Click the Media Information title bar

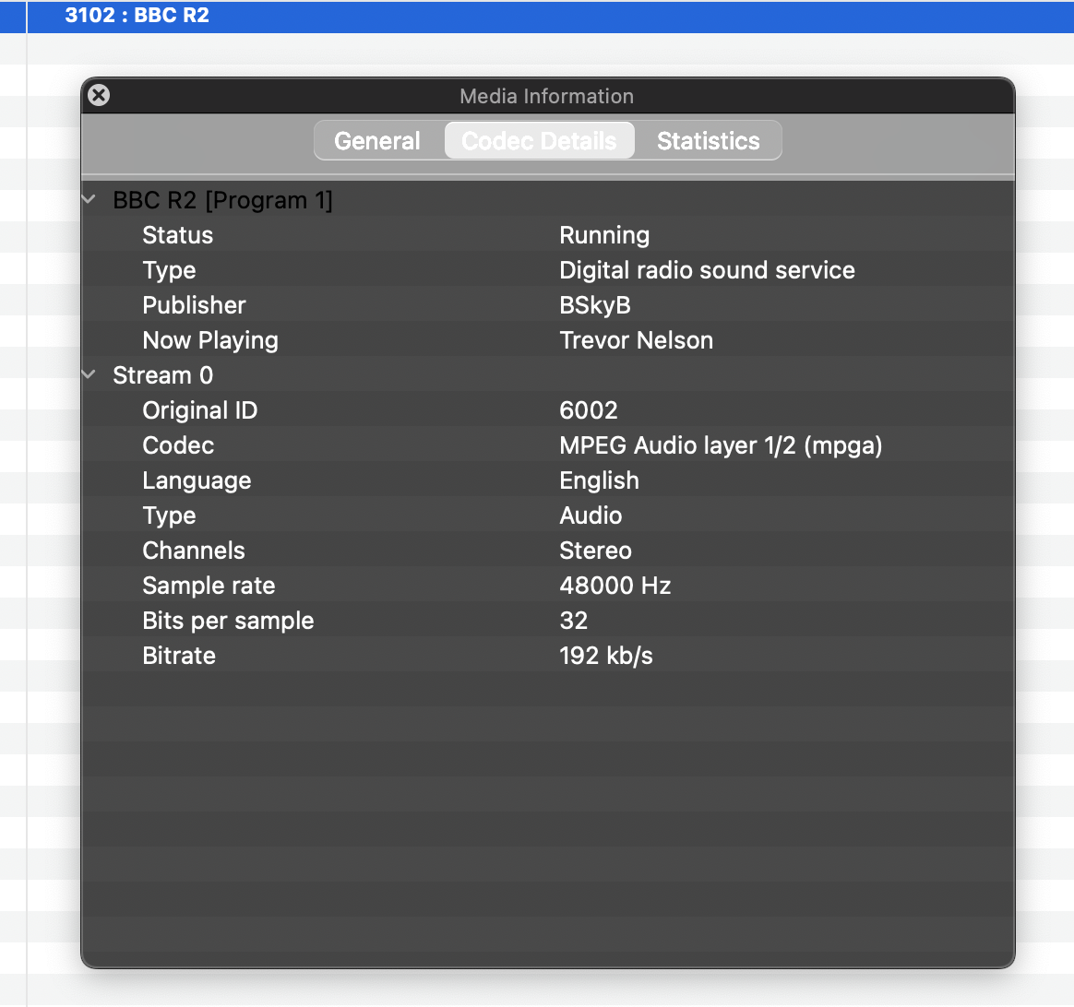coord(546,96)
